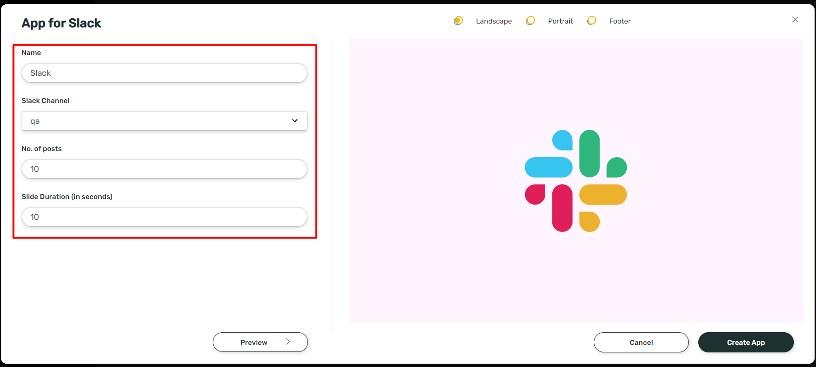Click the Slide Duration field
The width and height of the screenshot is (816, 367).
[x=164, y=217]
